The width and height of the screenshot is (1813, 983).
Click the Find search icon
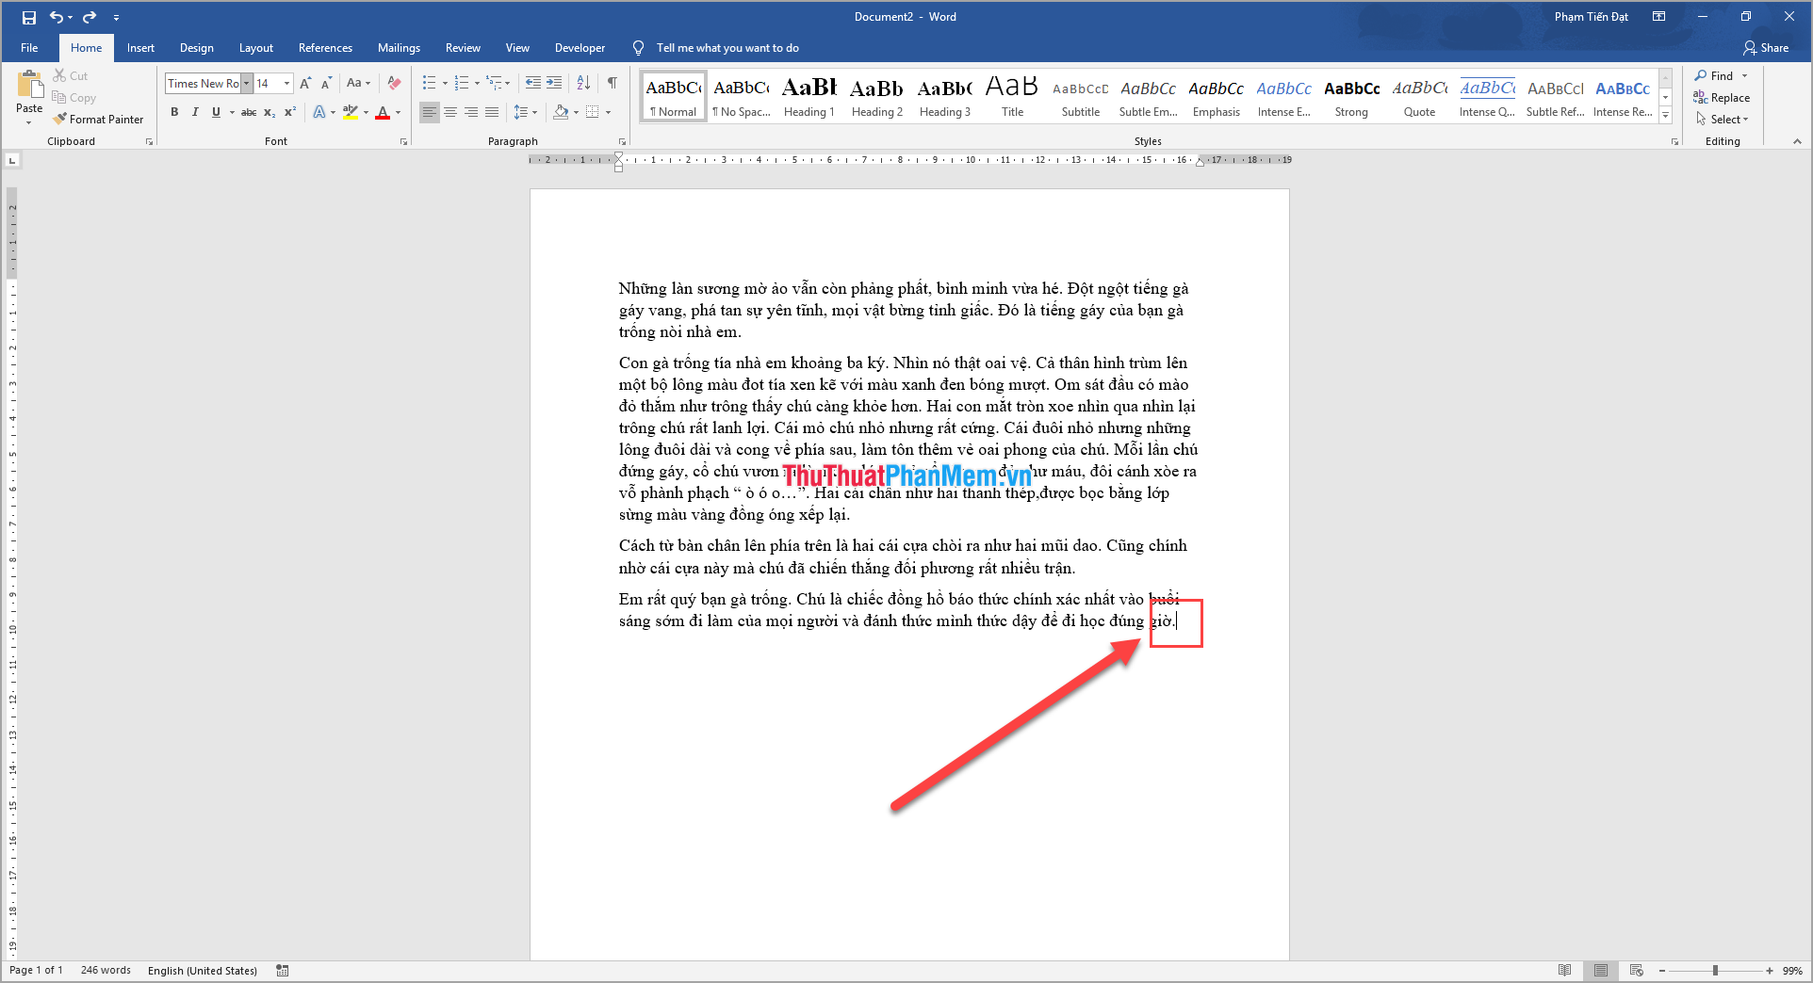pyautogui.click(x=1713, y=75)
